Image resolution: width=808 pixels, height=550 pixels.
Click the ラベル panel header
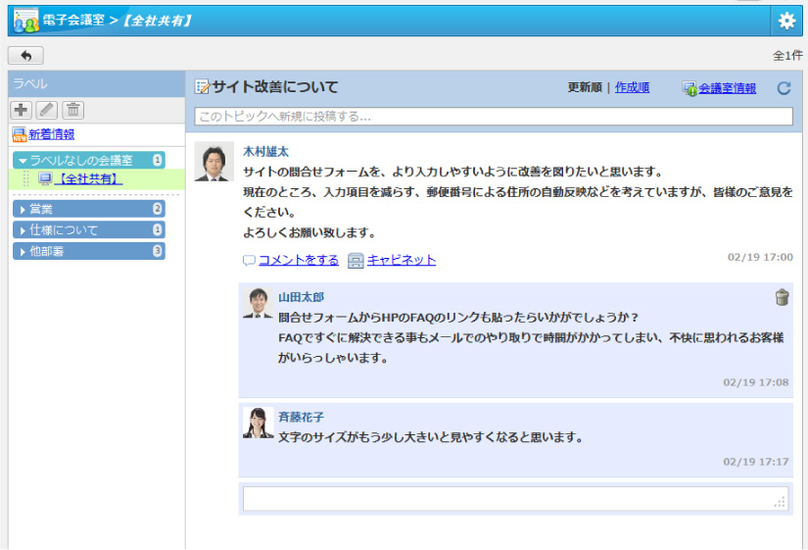pyautogui.click(x=96, y=83)
